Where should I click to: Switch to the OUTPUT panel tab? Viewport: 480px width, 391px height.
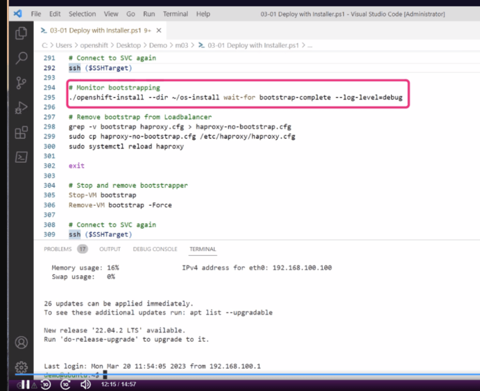pyautogui.click(x=110, y=249)
